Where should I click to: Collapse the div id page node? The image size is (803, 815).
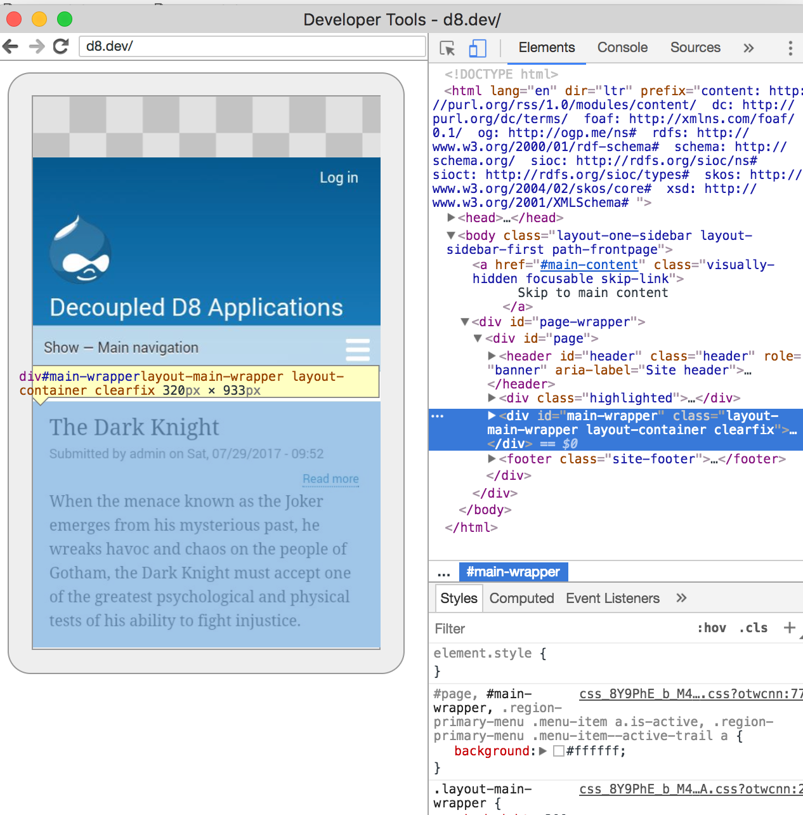(478, 338)
